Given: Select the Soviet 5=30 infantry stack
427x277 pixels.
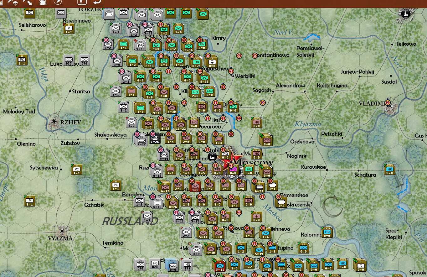Looking at the screenshot, I should click(x=212, y=218).
